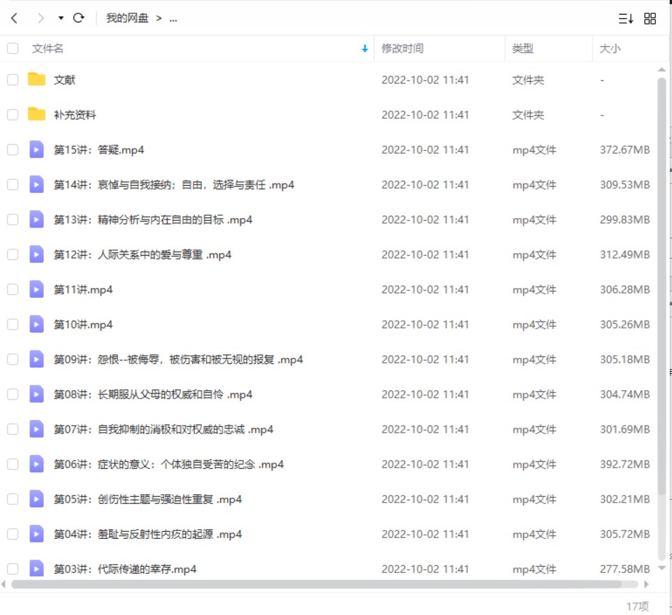The height and width of the screenshot is (615, 672).
Task: Select file name 第11讲.mp4
Action: 82,289
